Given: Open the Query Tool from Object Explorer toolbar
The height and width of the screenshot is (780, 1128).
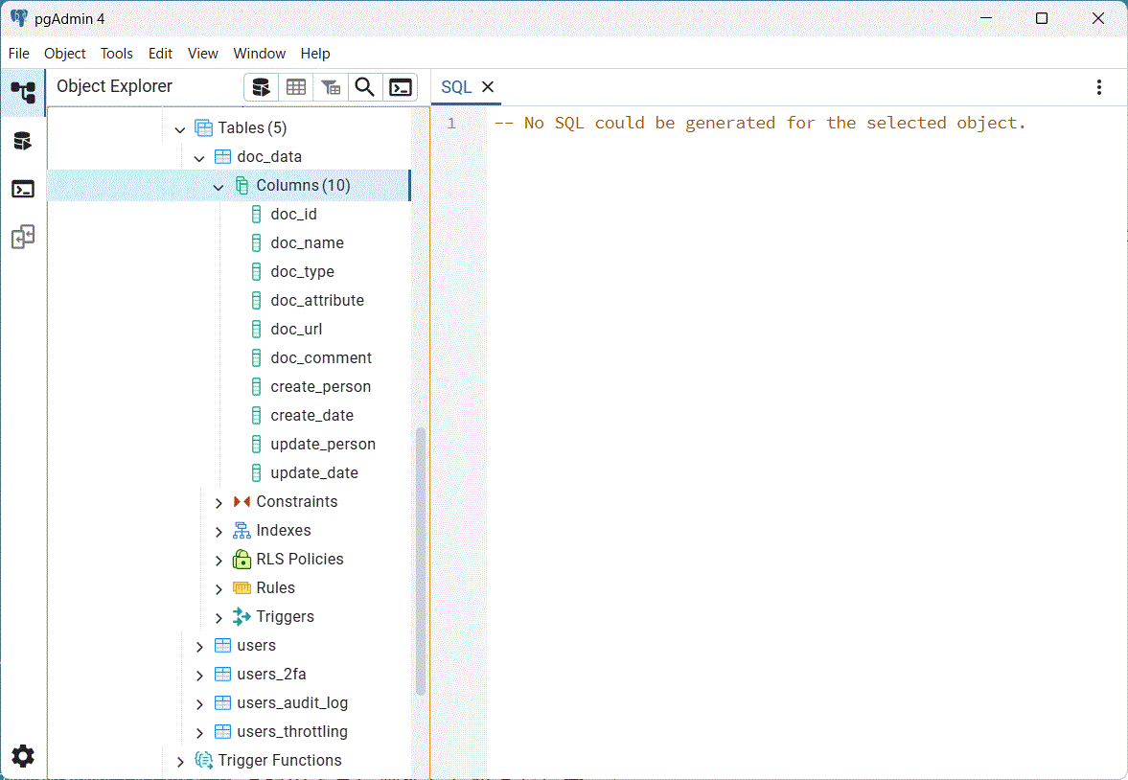Looking at the screenshot, I should click(x=261, y=87).
